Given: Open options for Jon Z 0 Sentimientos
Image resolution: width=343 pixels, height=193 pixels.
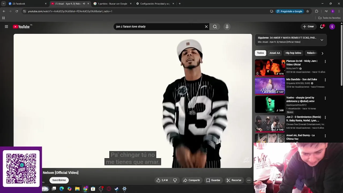Looking at the screenshot, I should (x=325, y=117).
